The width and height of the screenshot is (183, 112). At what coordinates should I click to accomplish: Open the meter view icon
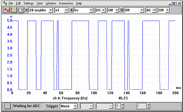point(21,10)
